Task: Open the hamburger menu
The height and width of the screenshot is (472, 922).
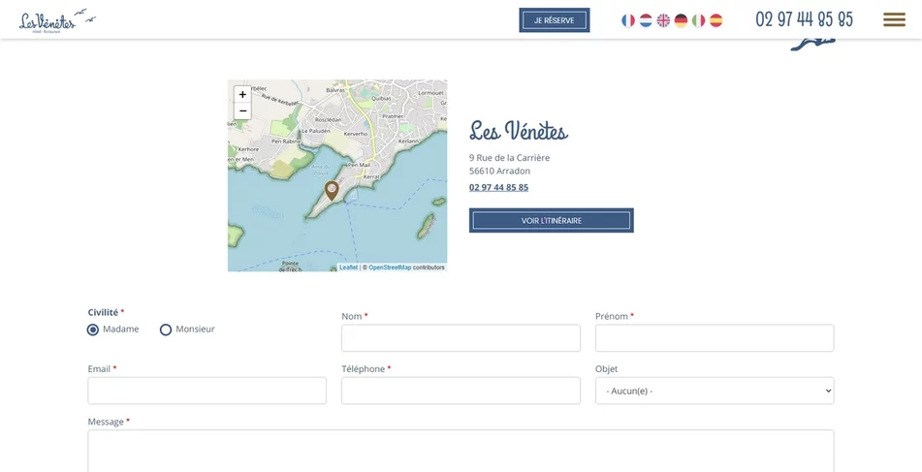Action: pyautogui.click(x=894, y=19)
